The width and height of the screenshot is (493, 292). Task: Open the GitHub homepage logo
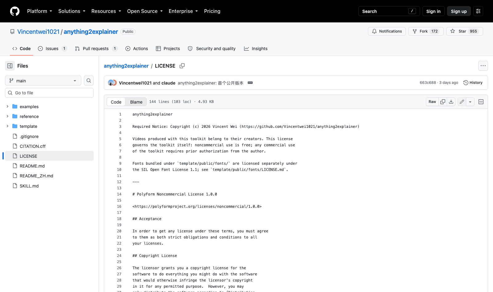point(15,11)
